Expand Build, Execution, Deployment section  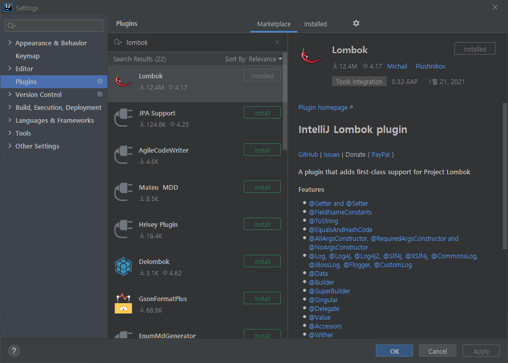point(10,107)
